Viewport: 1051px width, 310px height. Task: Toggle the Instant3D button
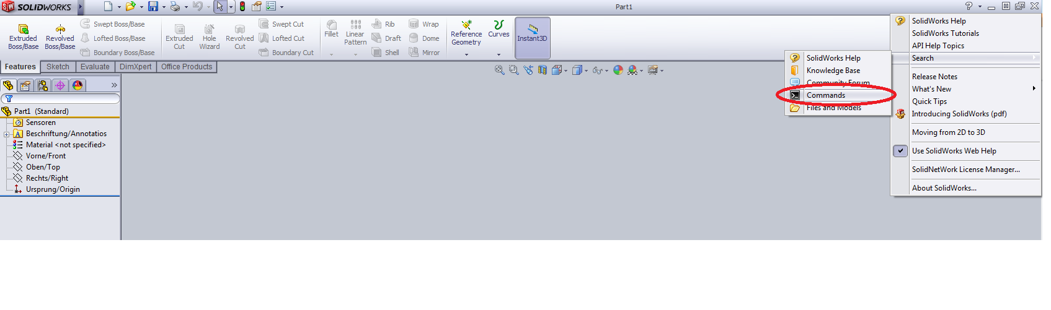click(x=533, y=37)
